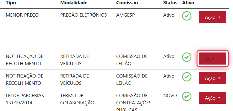Click the NOVO status text
Screen dimensions: 233x111
pyautogui.click(x=170, y=96)
